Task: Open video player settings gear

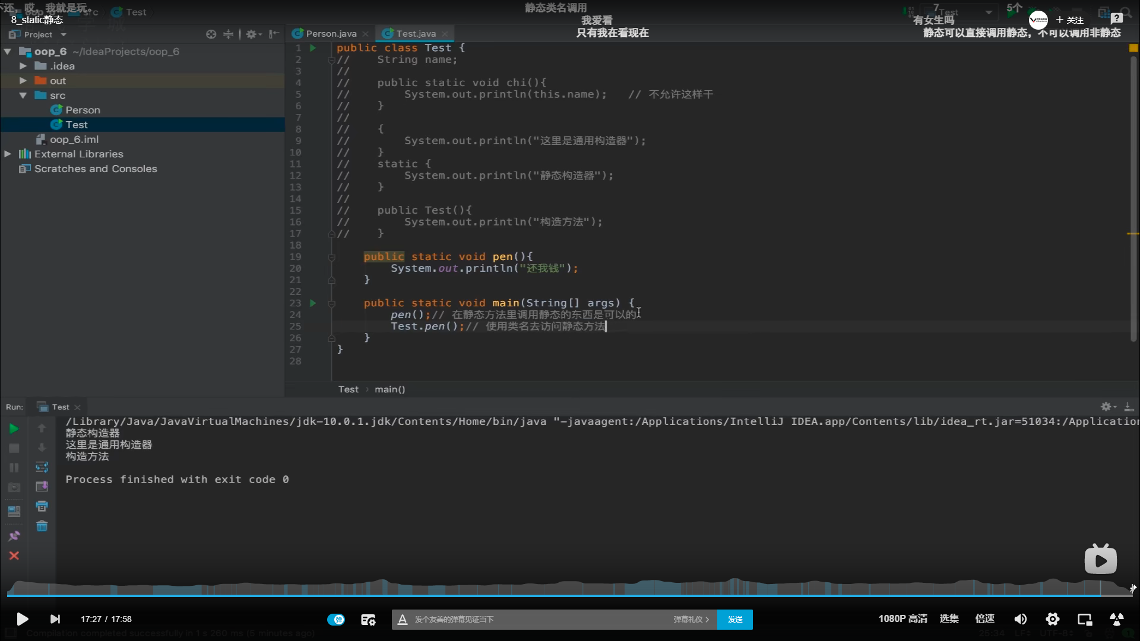Action: (x=1053, y=619)
